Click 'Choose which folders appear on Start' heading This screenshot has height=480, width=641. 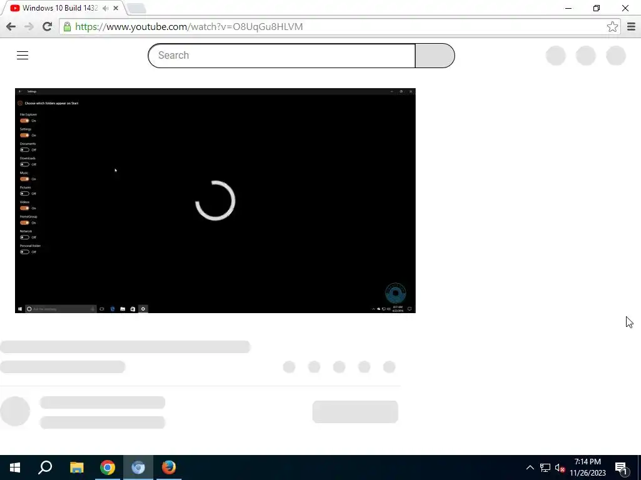point(51,103)
